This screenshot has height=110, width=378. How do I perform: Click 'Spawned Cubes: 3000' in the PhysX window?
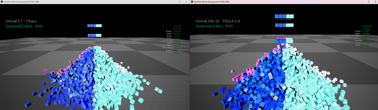pos(214,26)
